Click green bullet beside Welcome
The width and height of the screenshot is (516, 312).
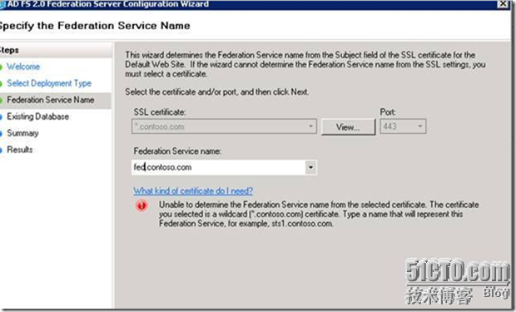[1, 67]
